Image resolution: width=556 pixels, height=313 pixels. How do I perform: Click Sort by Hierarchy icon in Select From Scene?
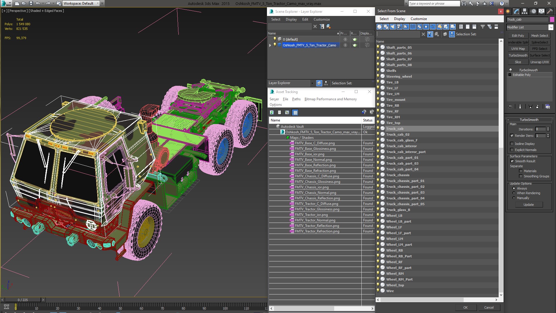tap(452, 34)
